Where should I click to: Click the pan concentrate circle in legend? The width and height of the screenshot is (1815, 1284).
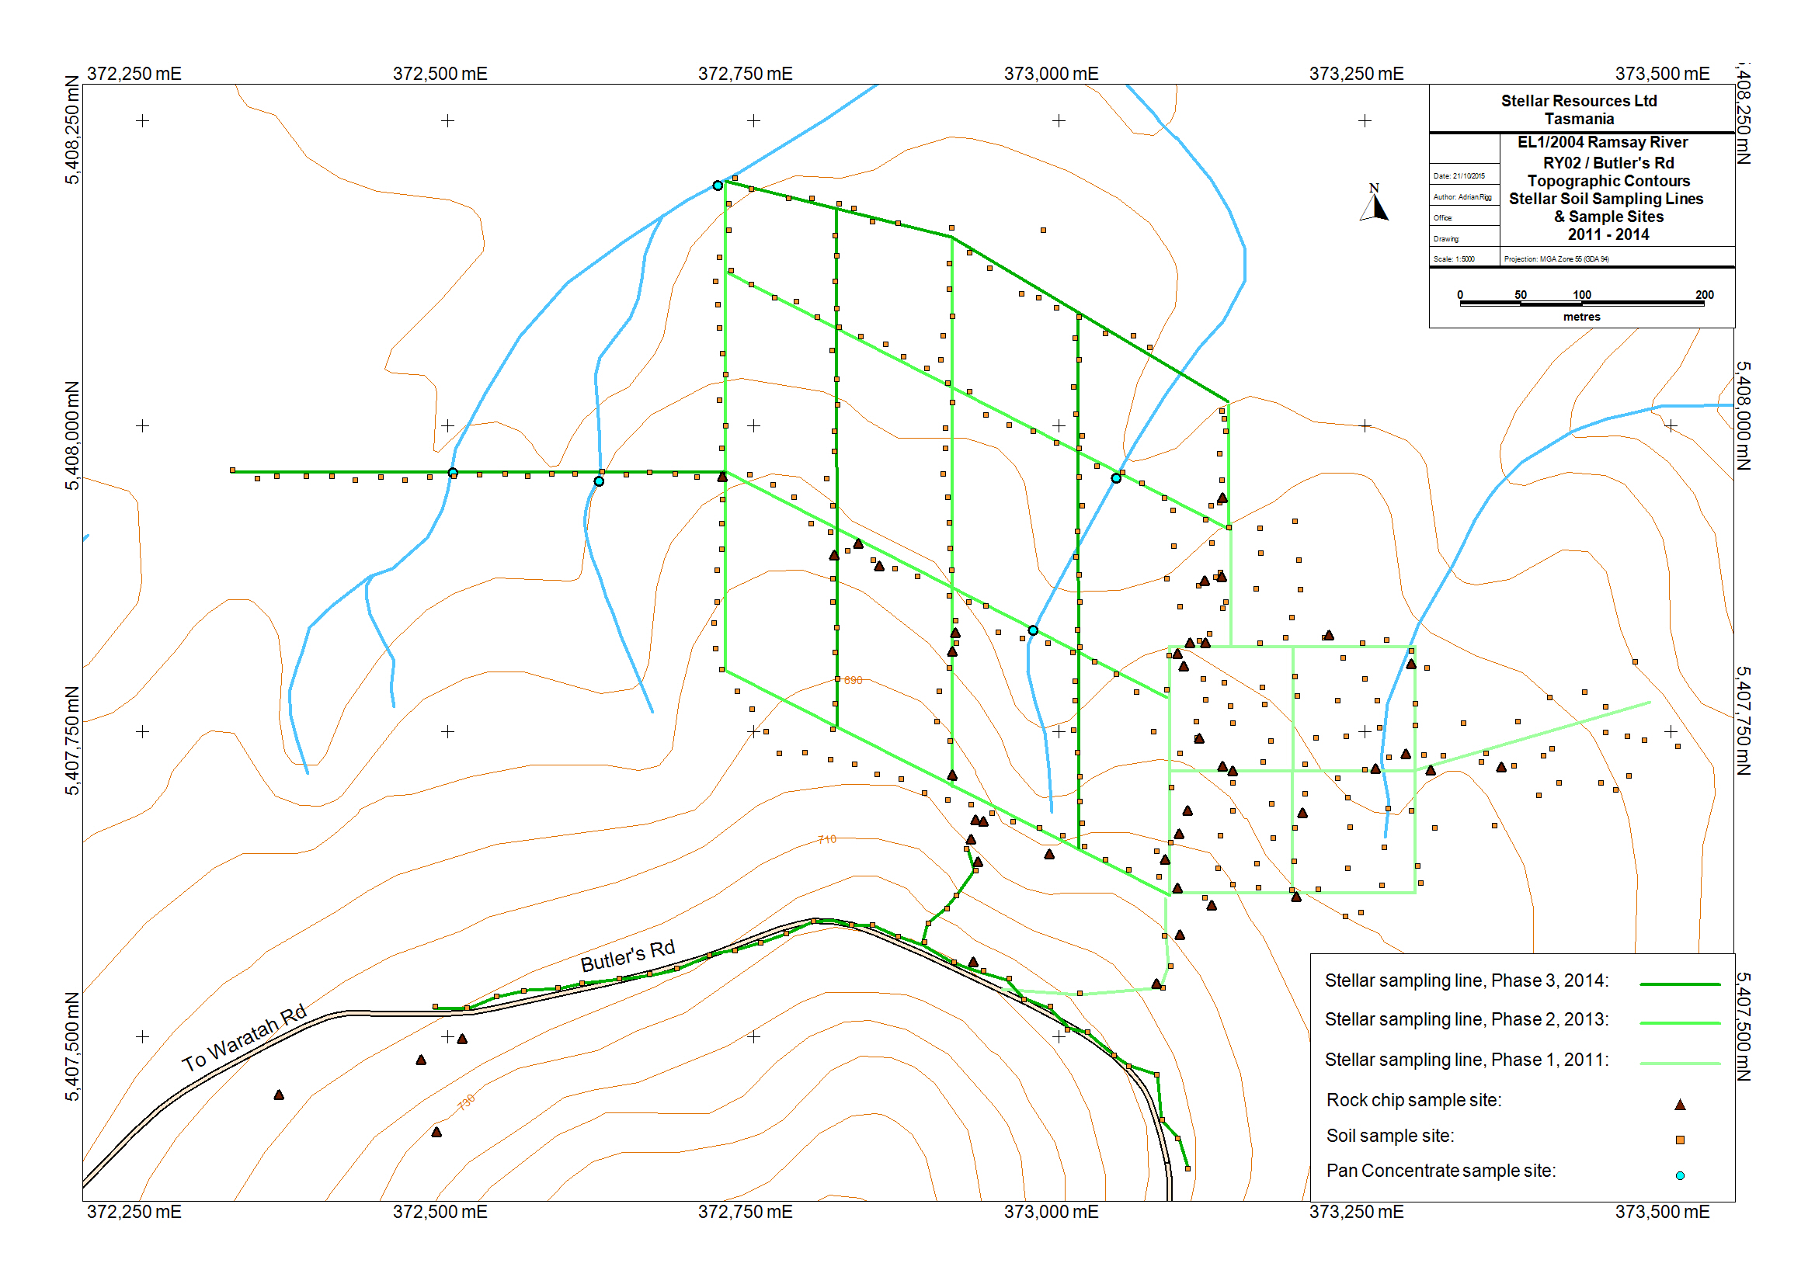[x=1680, y=1175]
